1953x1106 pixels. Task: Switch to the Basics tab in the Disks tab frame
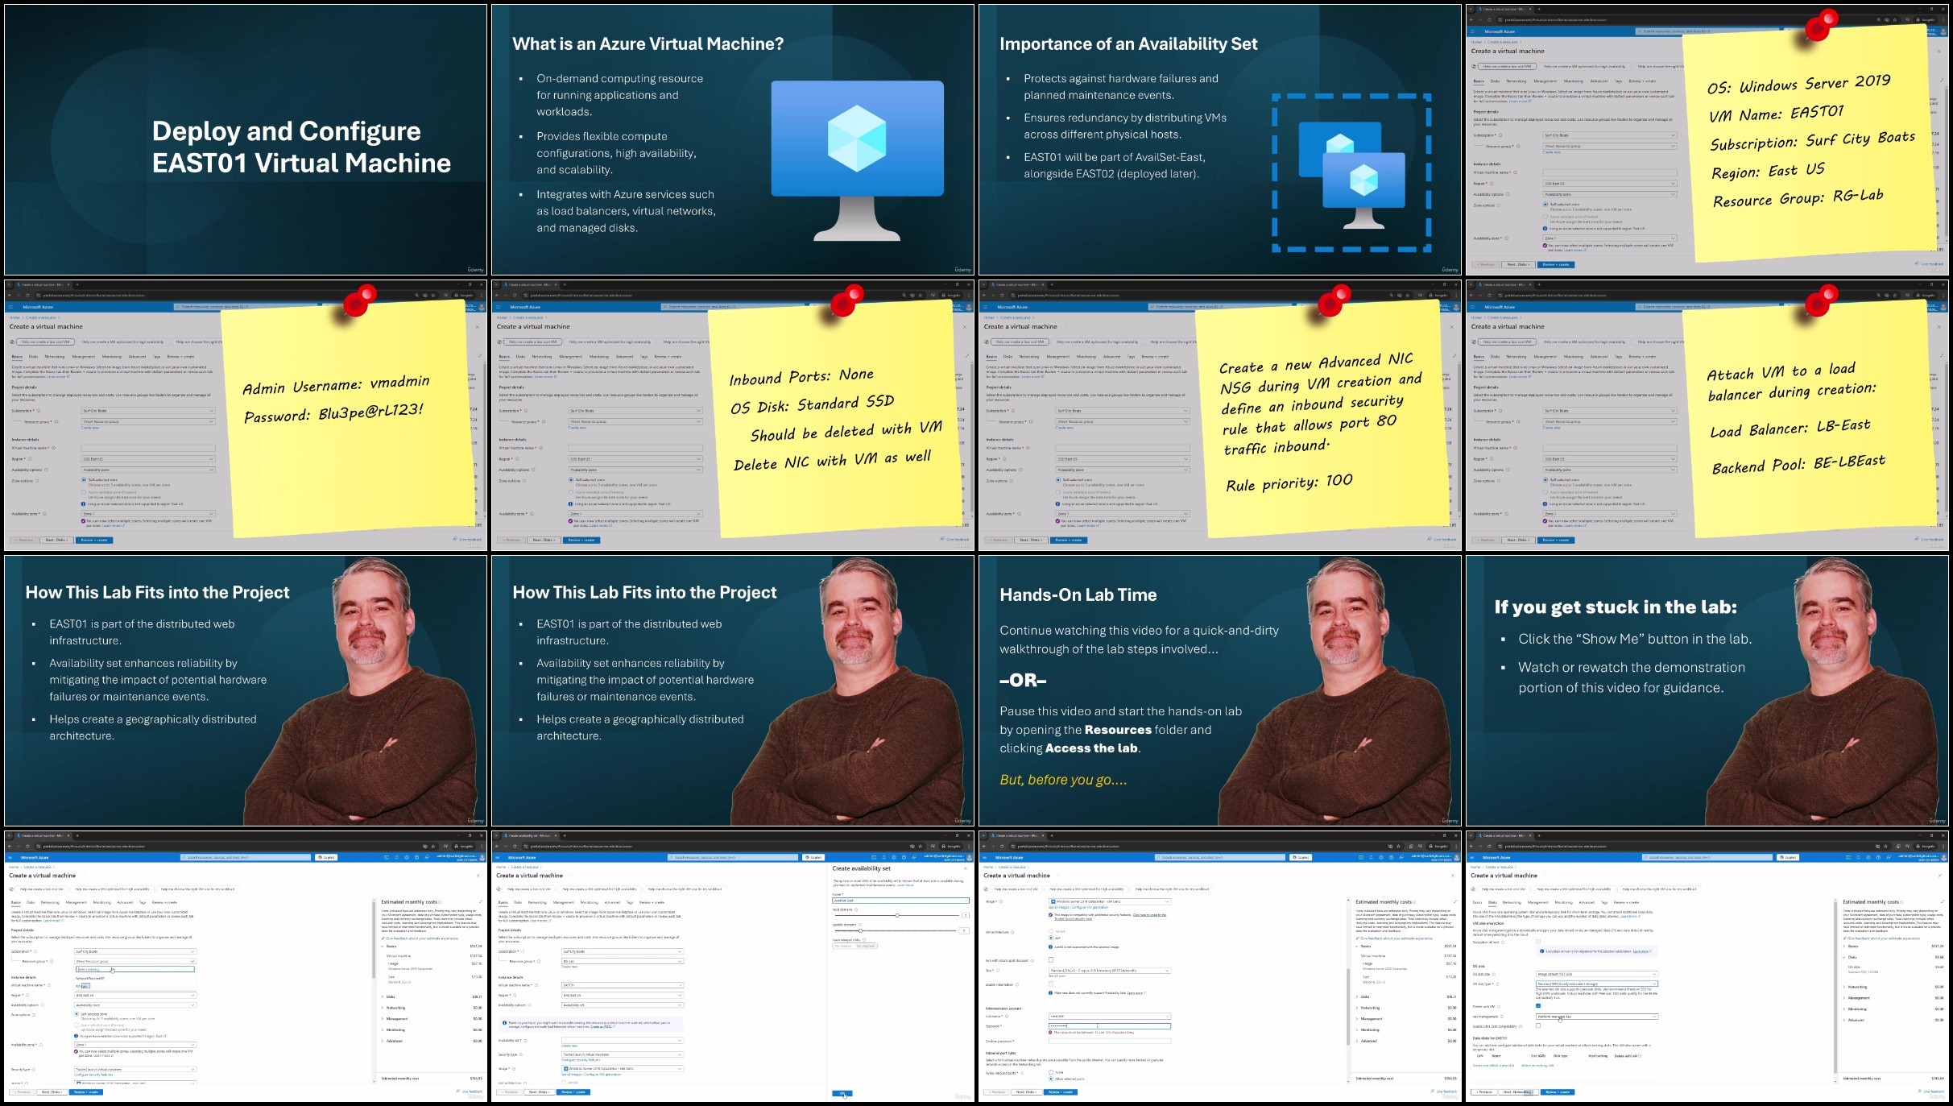pyautogui.click(x=1477, y=902)
